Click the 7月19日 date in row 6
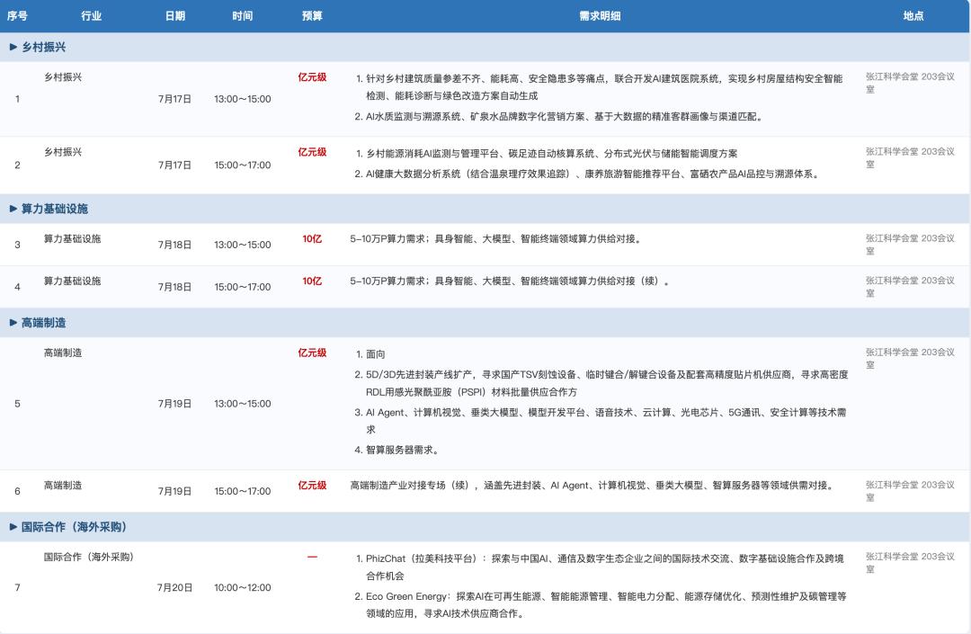 coord(174,492)
